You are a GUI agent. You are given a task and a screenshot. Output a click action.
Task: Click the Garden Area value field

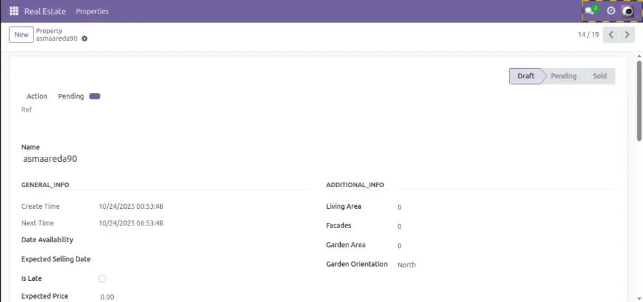click(505, 246)
